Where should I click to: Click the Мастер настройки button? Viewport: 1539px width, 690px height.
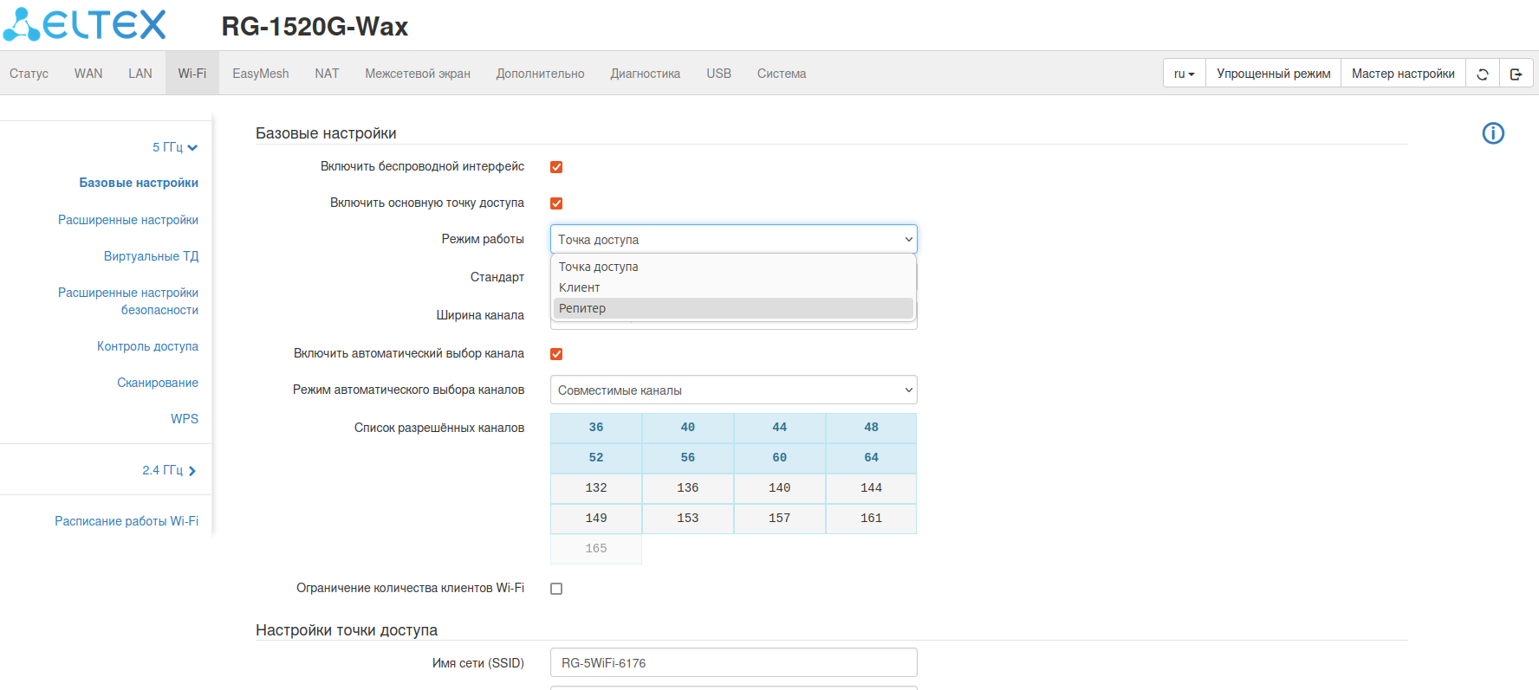coord(1402,74)
